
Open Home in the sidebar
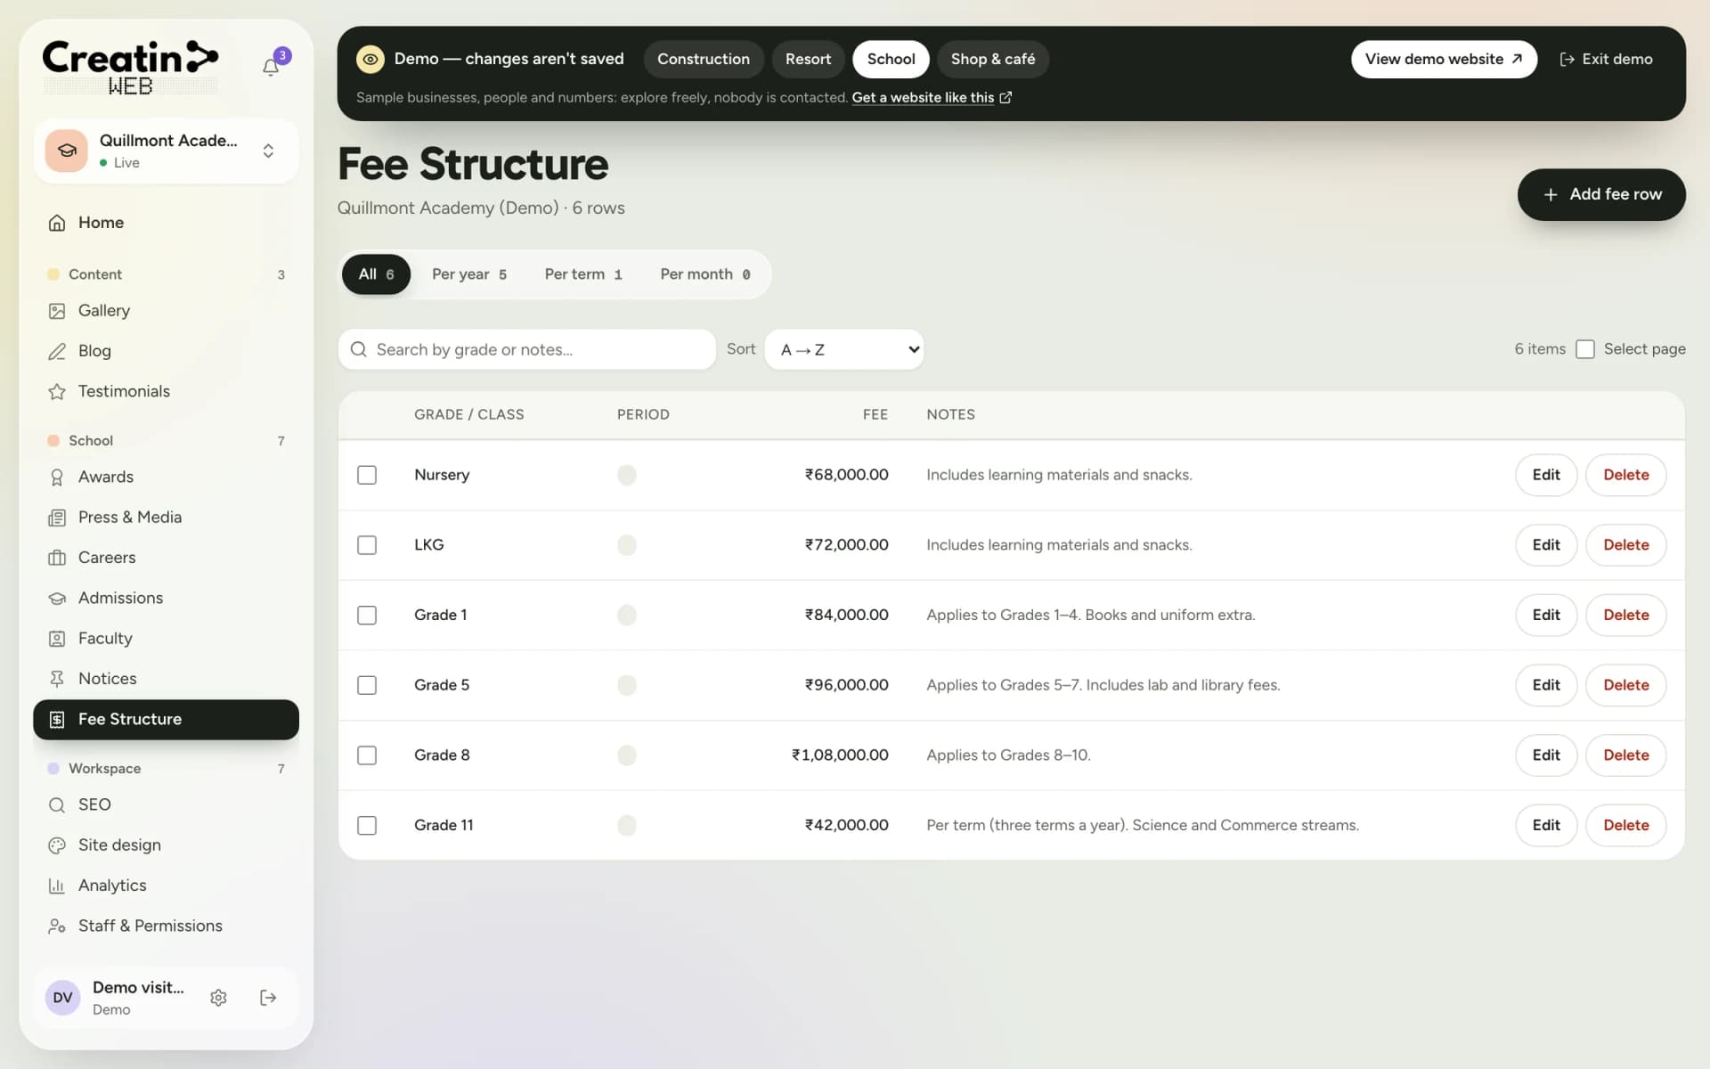(166, 223)
